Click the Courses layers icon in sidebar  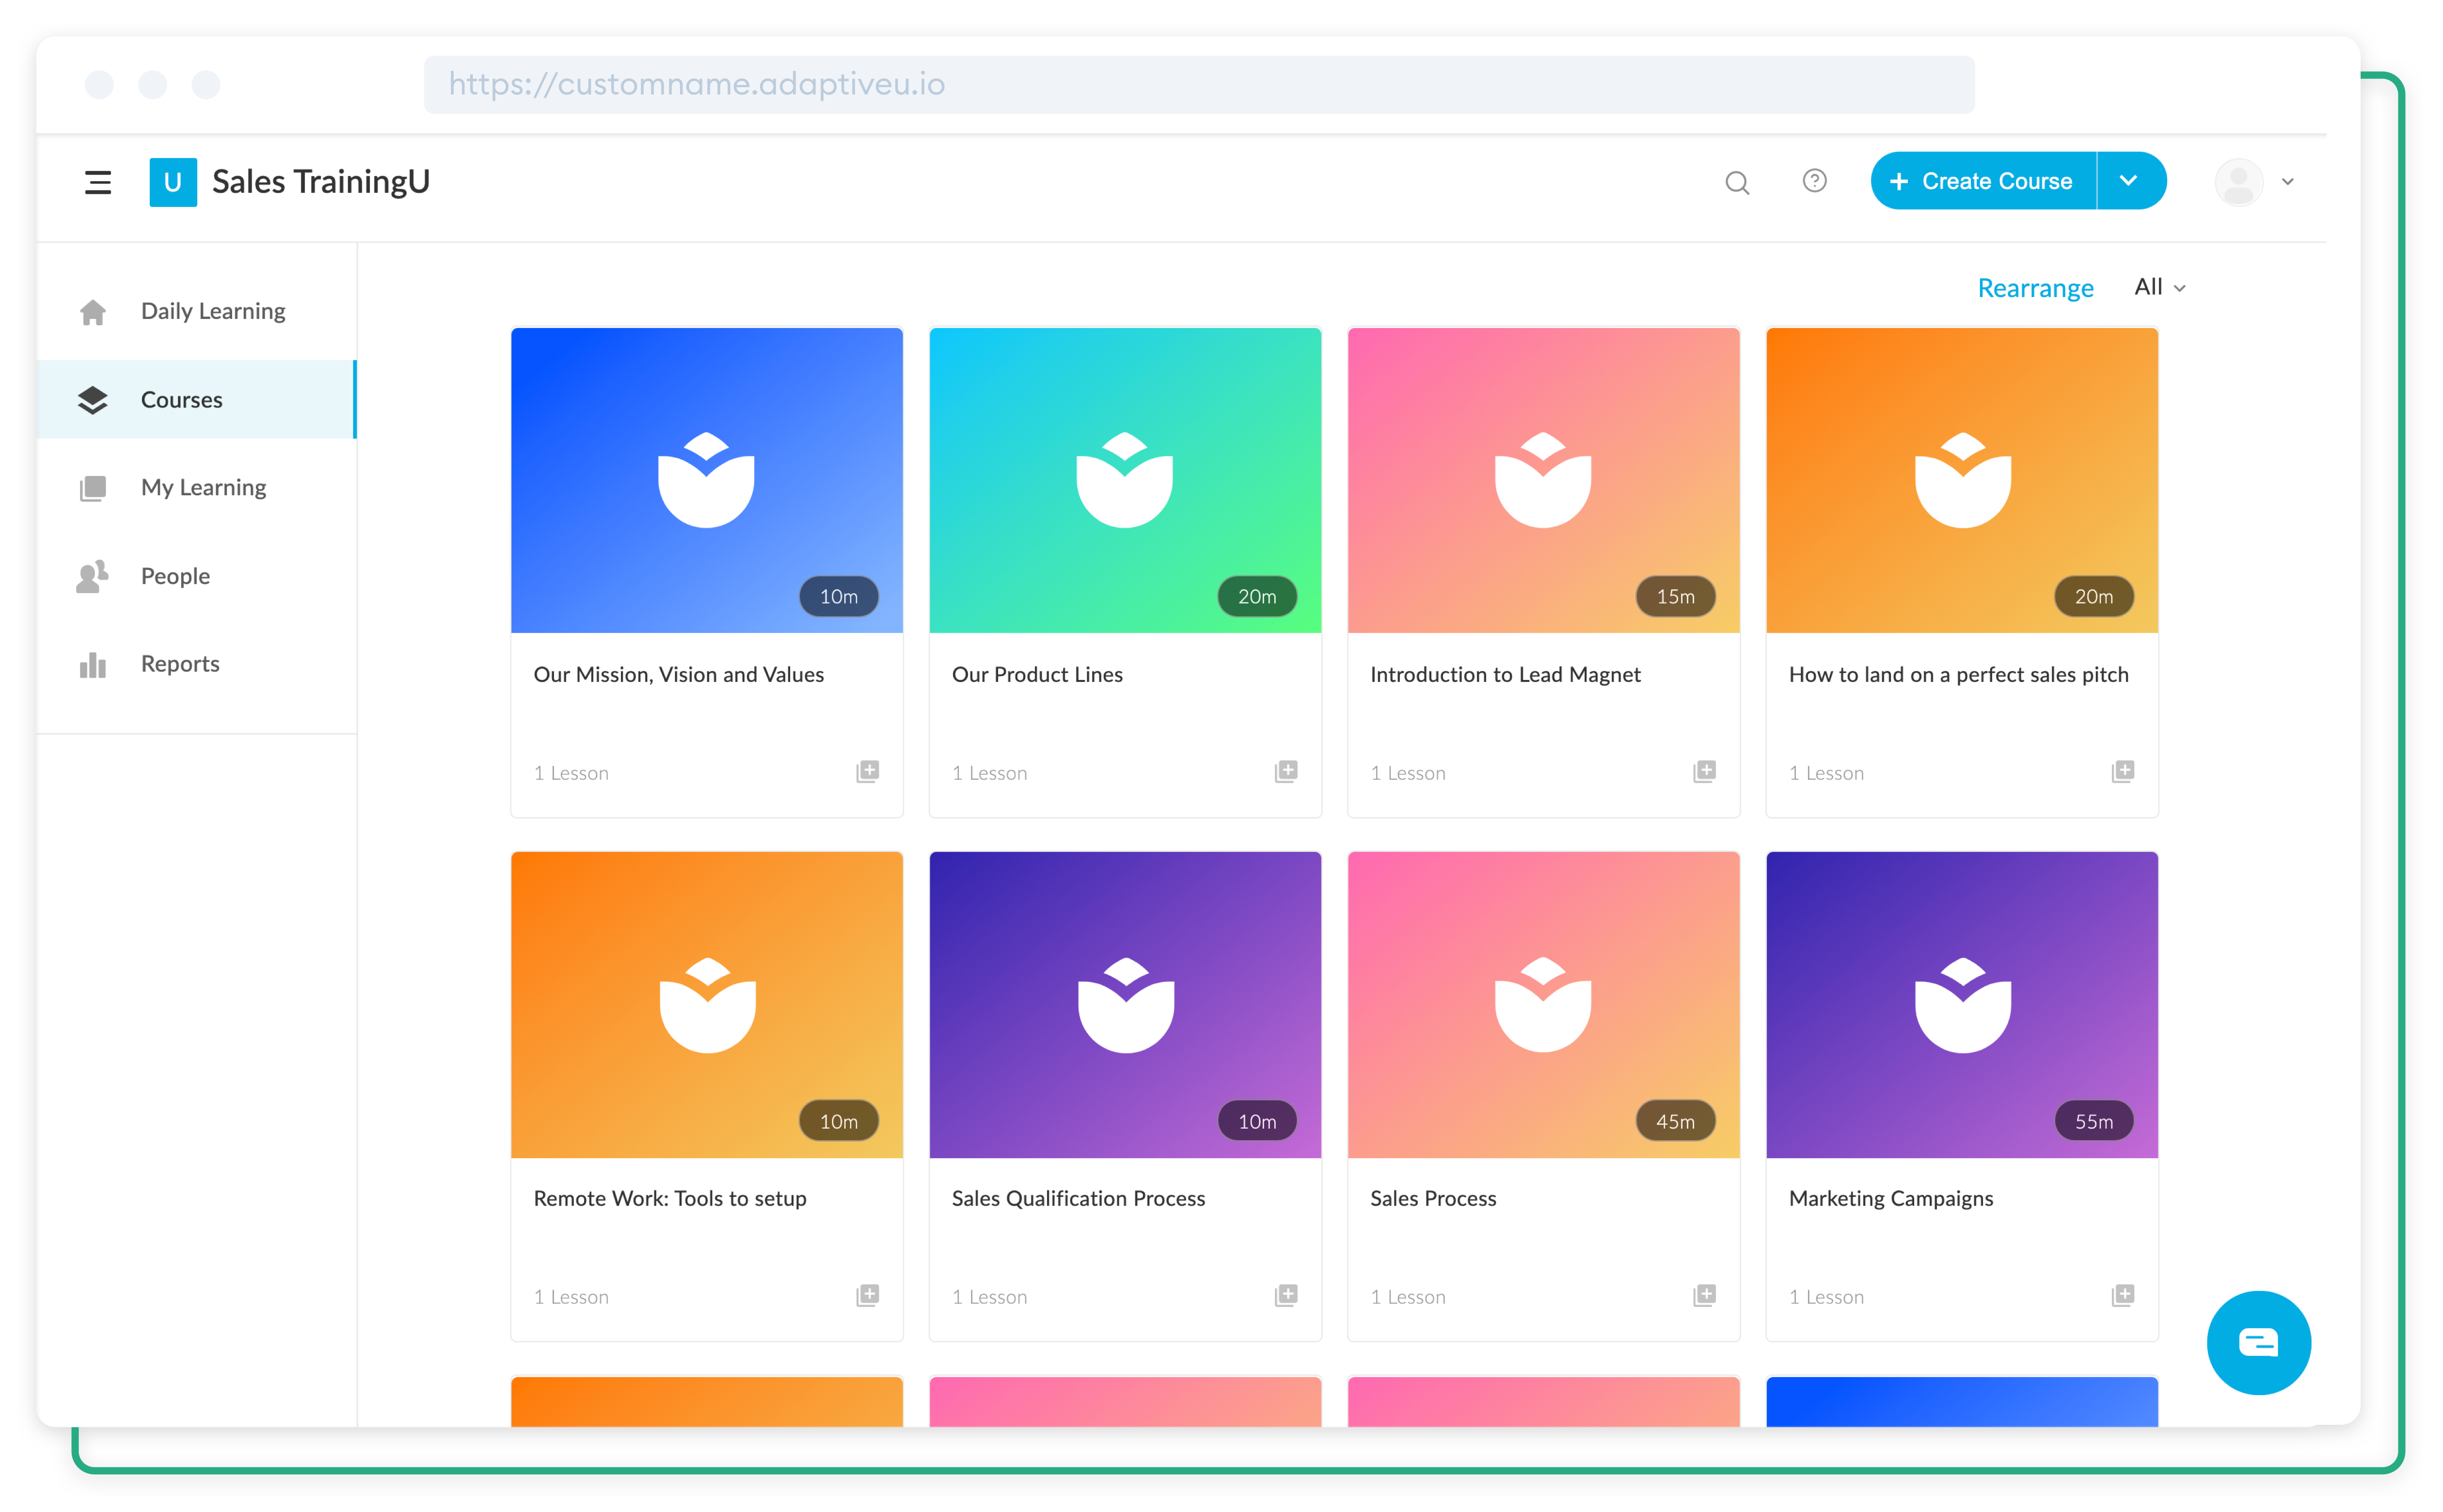(92, 399)
